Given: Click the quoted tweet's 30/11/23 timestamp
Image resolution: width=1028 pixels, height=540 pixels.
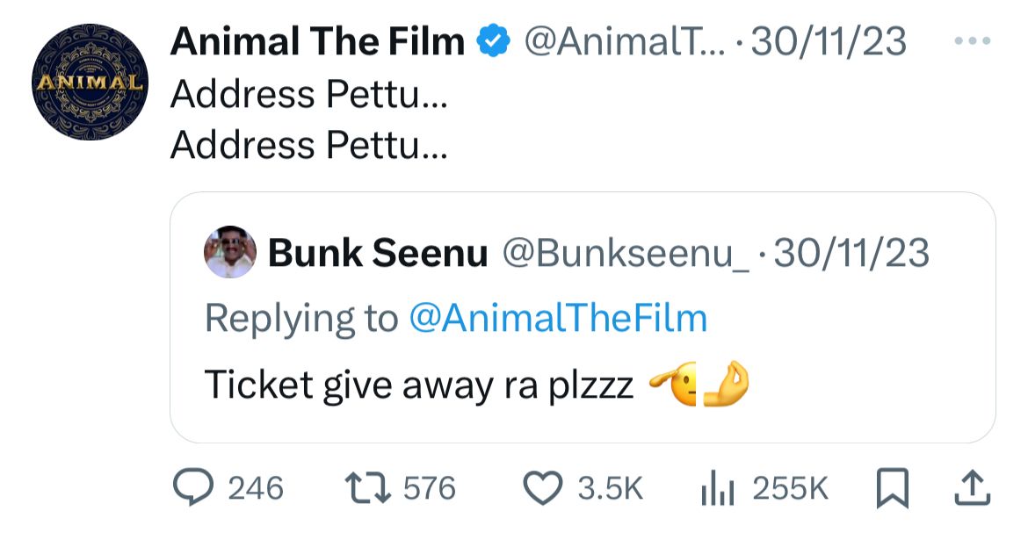Looking at the screenshot, I should 851,254.
